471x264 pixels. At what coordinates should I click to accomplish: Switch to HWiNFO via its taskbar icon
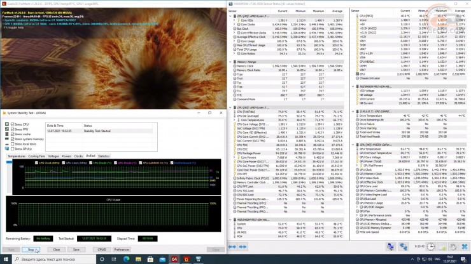[x=198, y=259]
